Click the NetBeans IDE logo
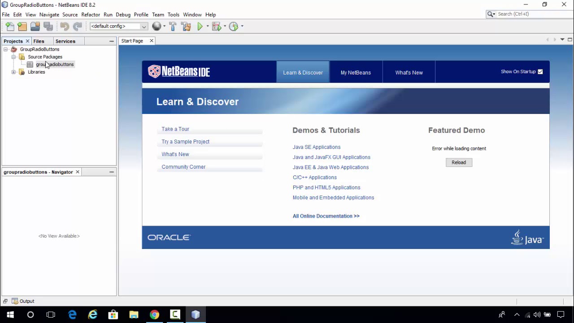Screen dimensions: 574x323 tap(179, 71)
